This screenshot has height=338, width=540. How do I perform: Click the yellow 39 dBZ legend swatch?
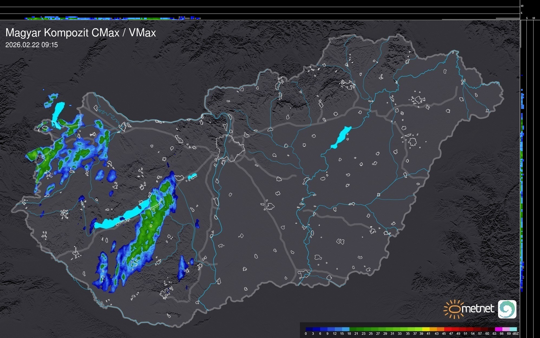[x=426, y=329]
